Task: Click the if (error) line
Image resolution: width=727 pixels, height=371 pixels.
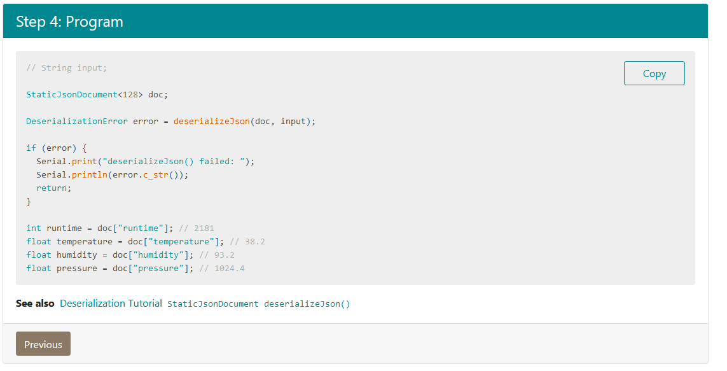Action: coord(57,148)
